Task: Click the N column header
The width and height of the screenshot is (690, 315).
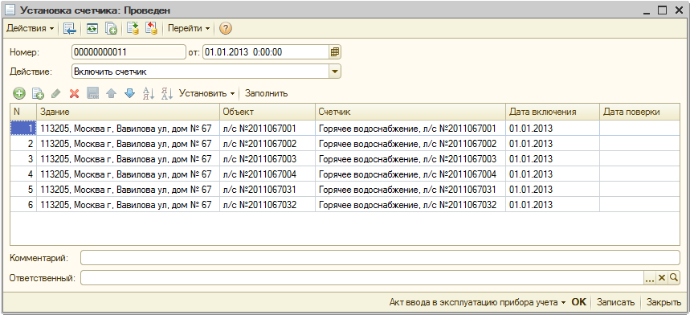Action: (22, 112)
